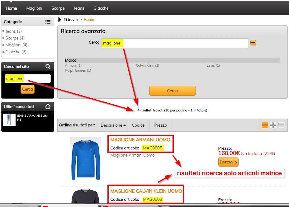Click the magnifier icon in Cerca nel sito
This screenshot has height=207, width=289.
pyautogui.click(x=48, y=67)
